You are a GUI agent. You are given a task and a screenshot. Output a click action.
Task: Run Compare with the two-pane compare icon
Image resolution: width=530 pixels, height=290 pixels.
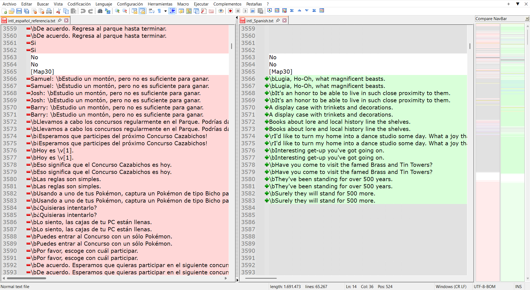pyautogui.click(x=277, y=10)
